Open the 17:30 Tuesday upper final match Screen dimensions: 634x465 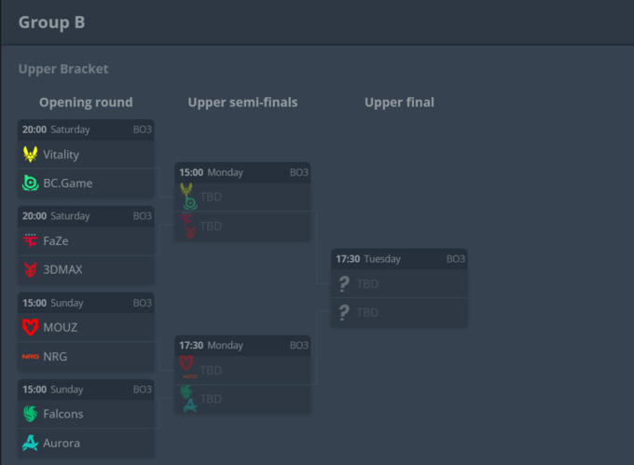pos(399,259)
